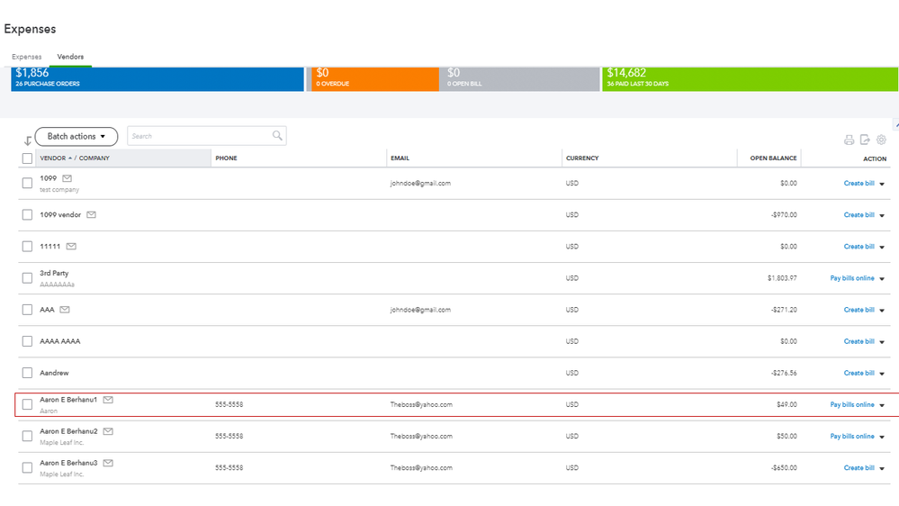The image size is (899, 506).
Task: Click Create bill for Aandrew
Action: pos(859,373)
